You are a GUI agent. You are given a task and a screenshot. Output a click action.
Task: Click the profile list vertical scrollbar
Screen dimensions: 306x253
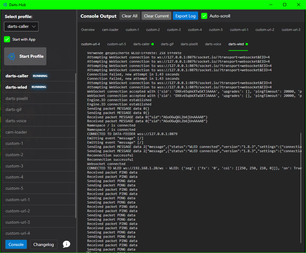pos(75,145)
